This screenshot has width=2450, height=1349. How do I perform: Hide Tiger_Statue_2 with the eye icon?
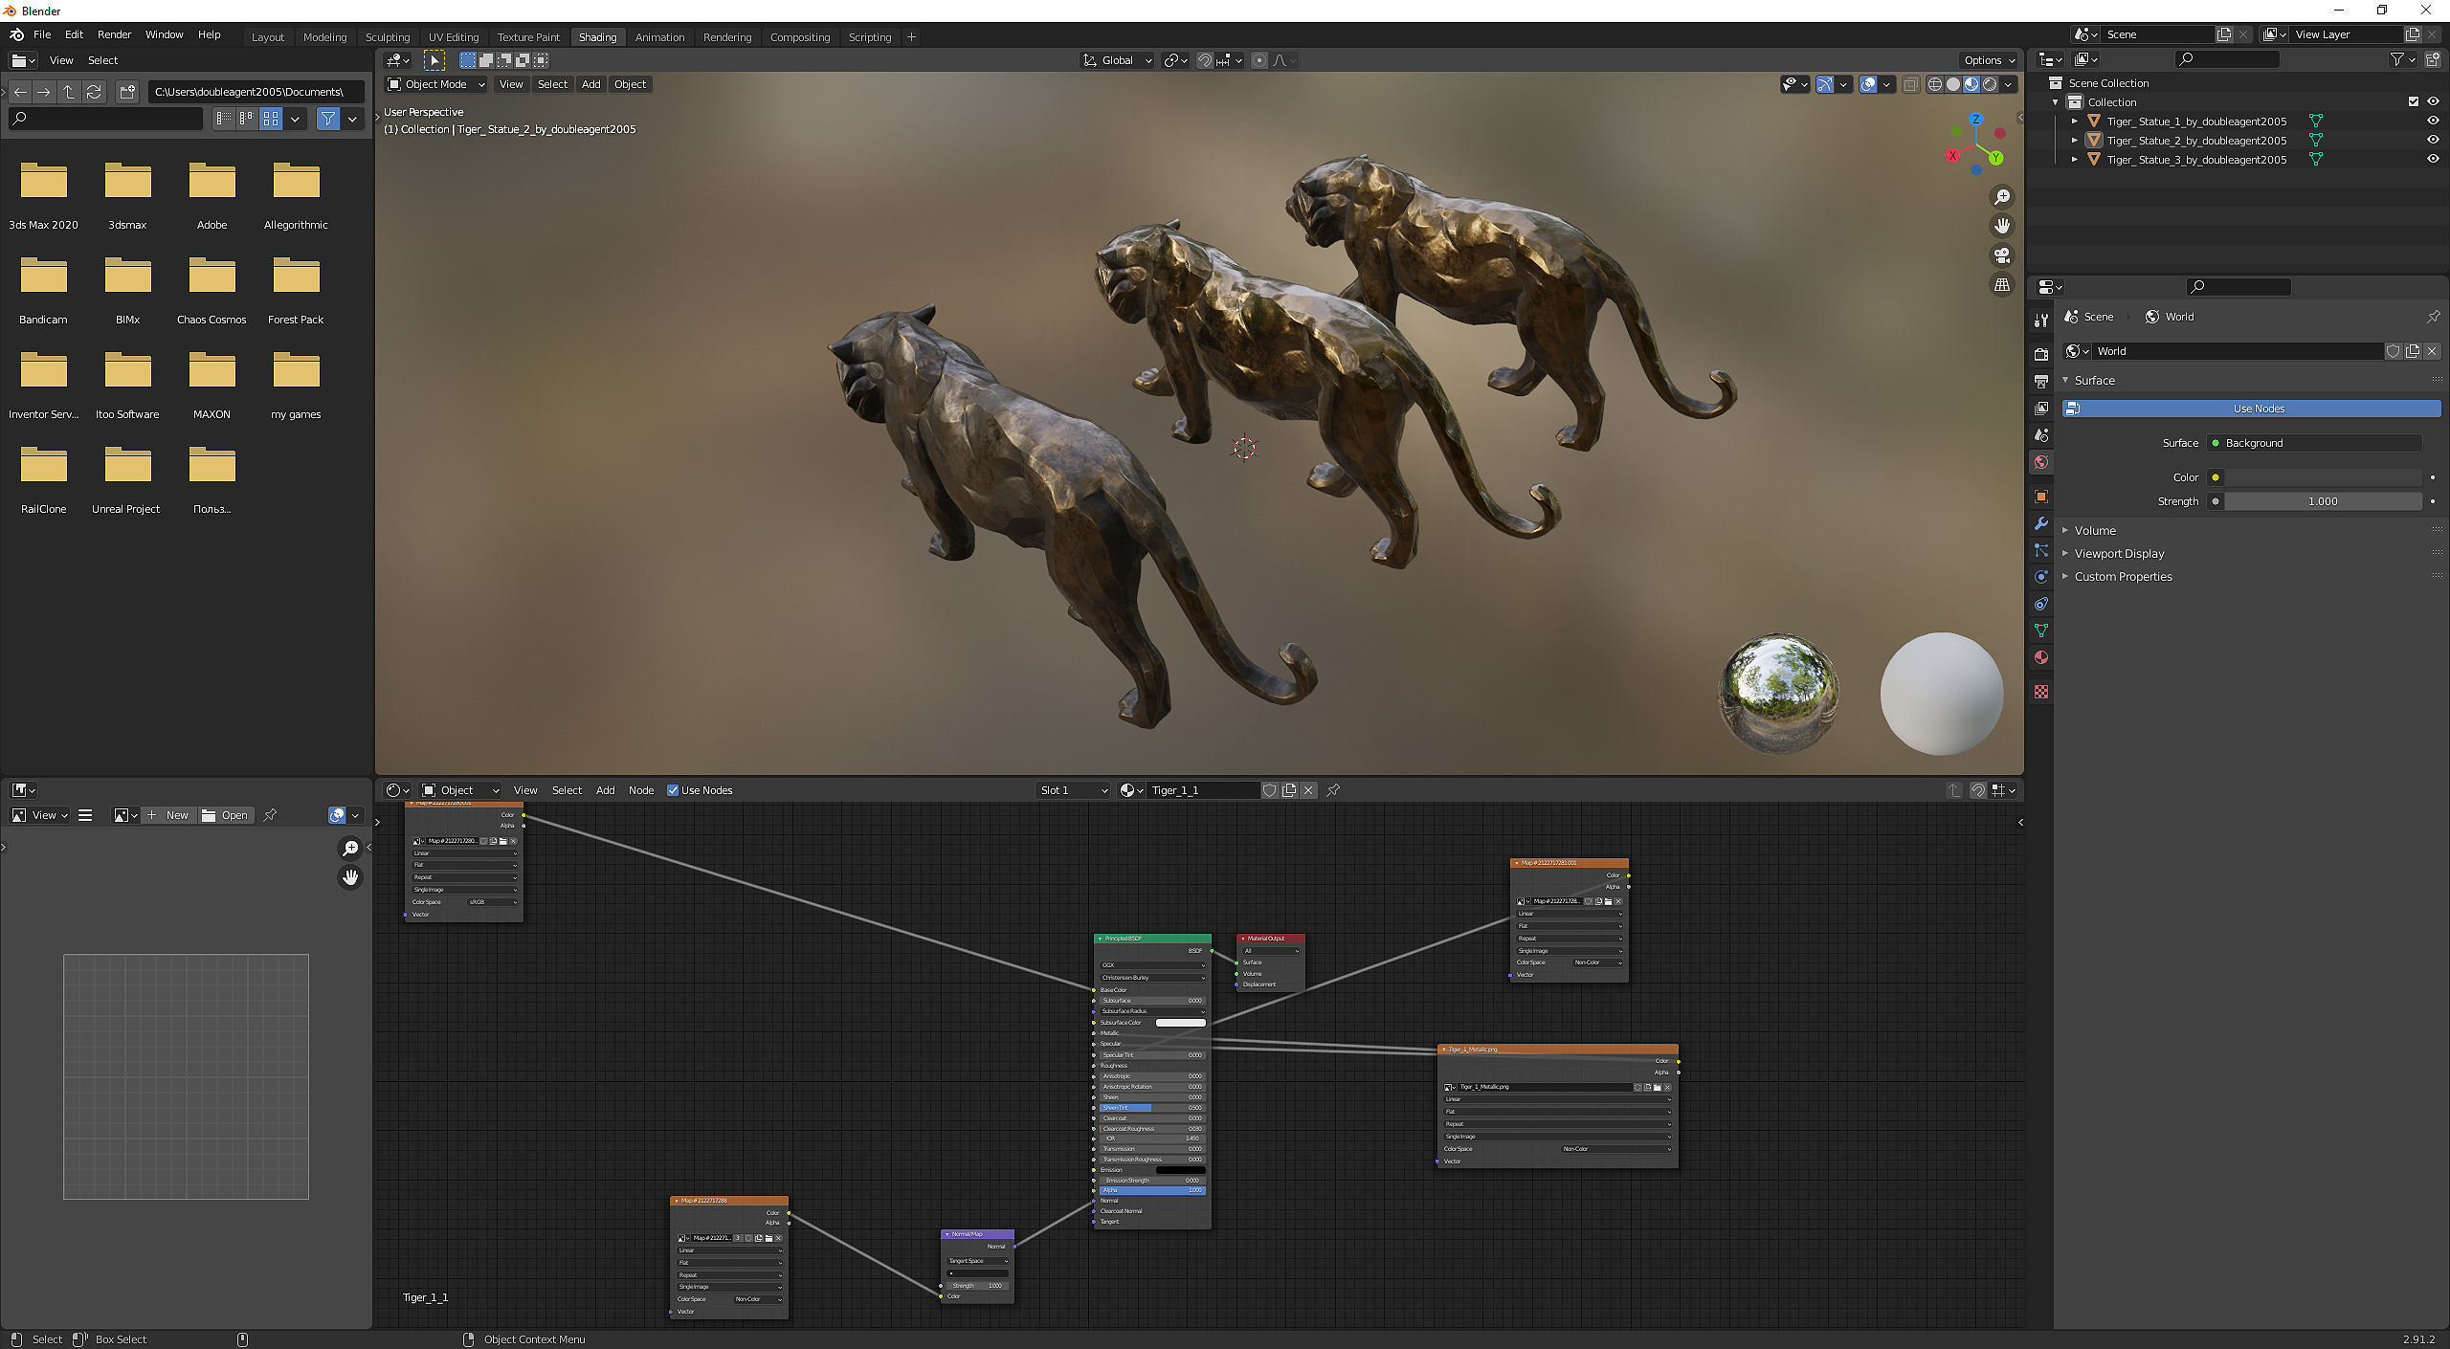tap(2432, 141)
